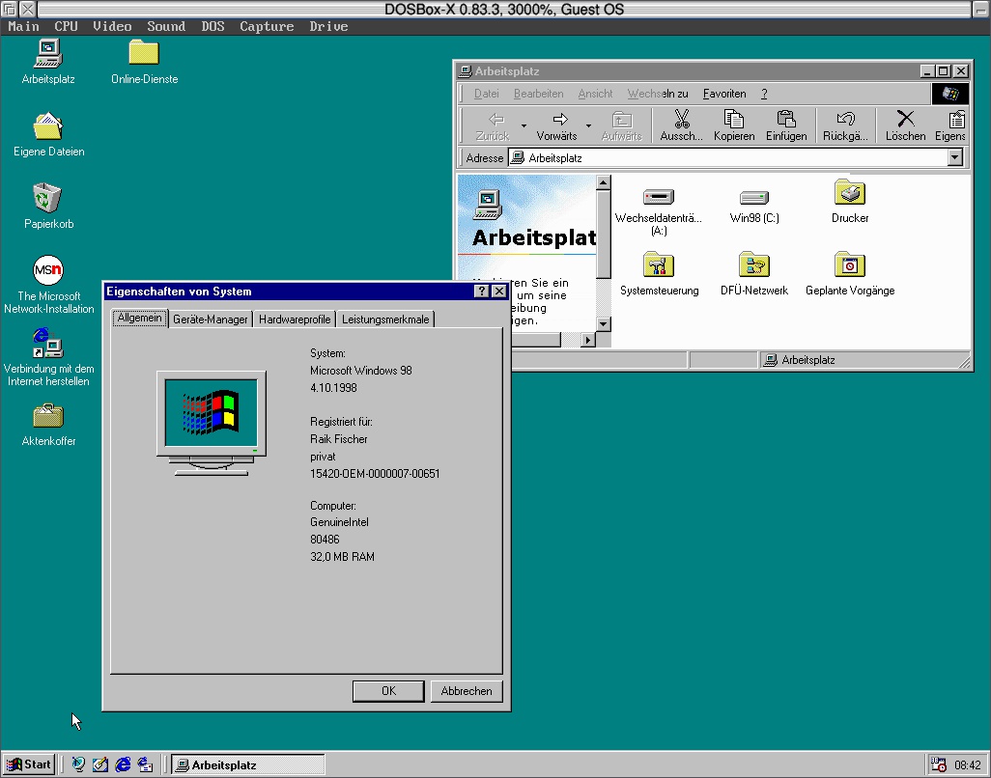
Task: Switch to the Leistungsmerkmale tab
Action: click(385, 320)
